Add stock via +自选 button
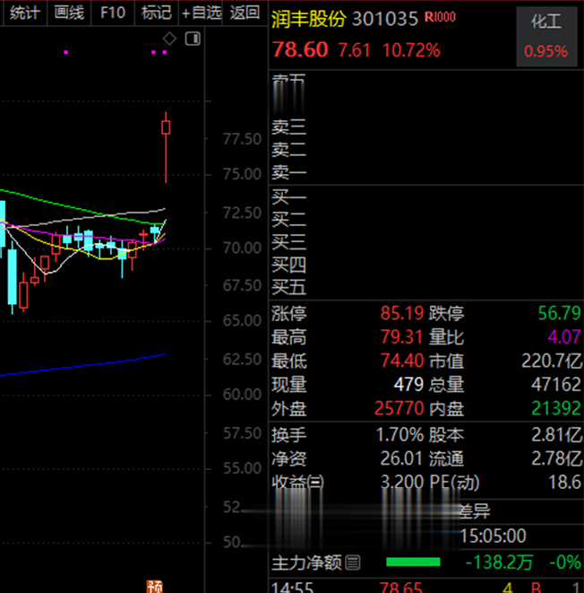 201,13
